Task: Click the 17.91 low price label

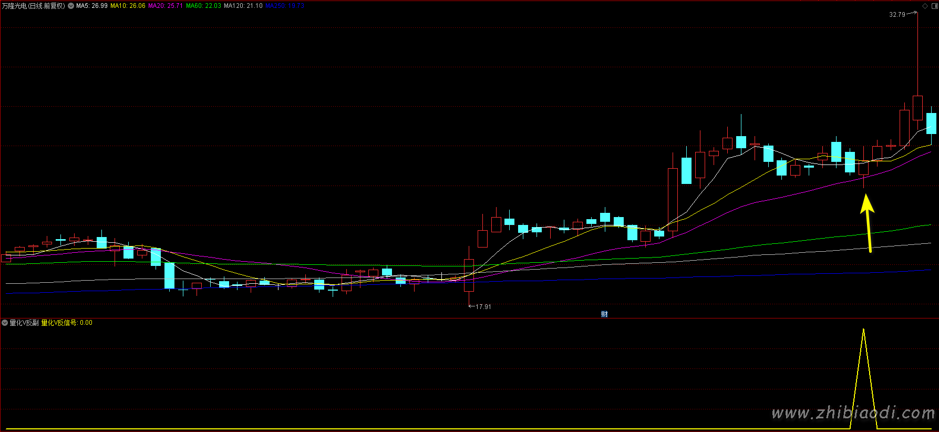Action: (483, 307)
